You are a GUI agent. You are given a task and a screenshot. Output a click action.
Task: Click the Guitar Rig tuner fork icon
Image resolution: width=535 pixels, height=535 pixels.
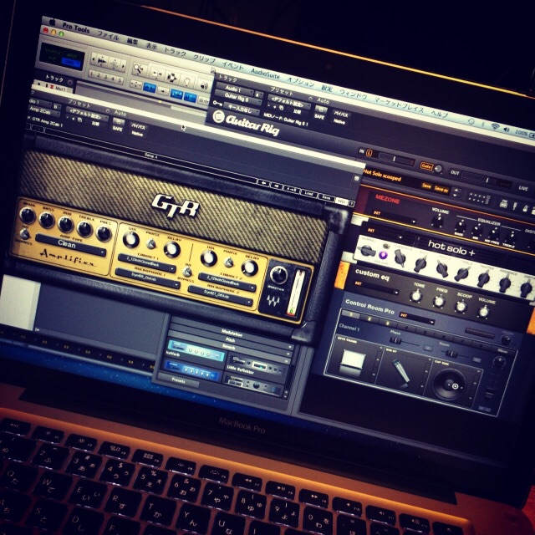coord(515,206)
